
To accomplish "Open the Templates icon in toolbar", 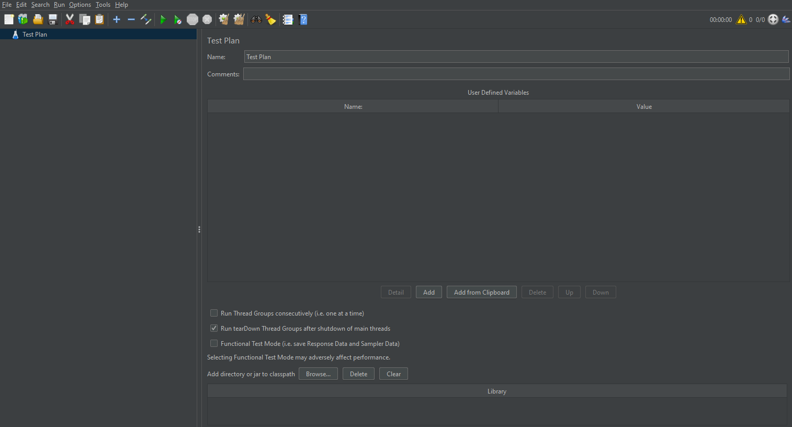I will 23,19.
